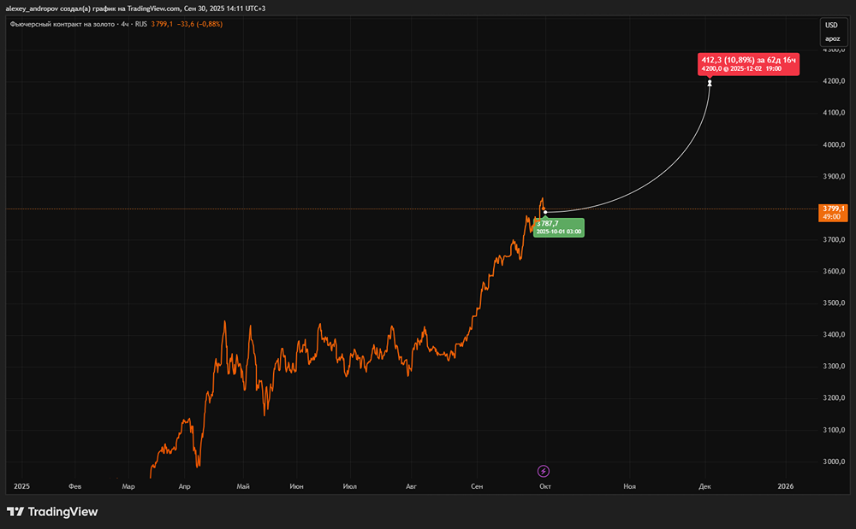Click the 3600,0 price axis label

coord(834,271)
